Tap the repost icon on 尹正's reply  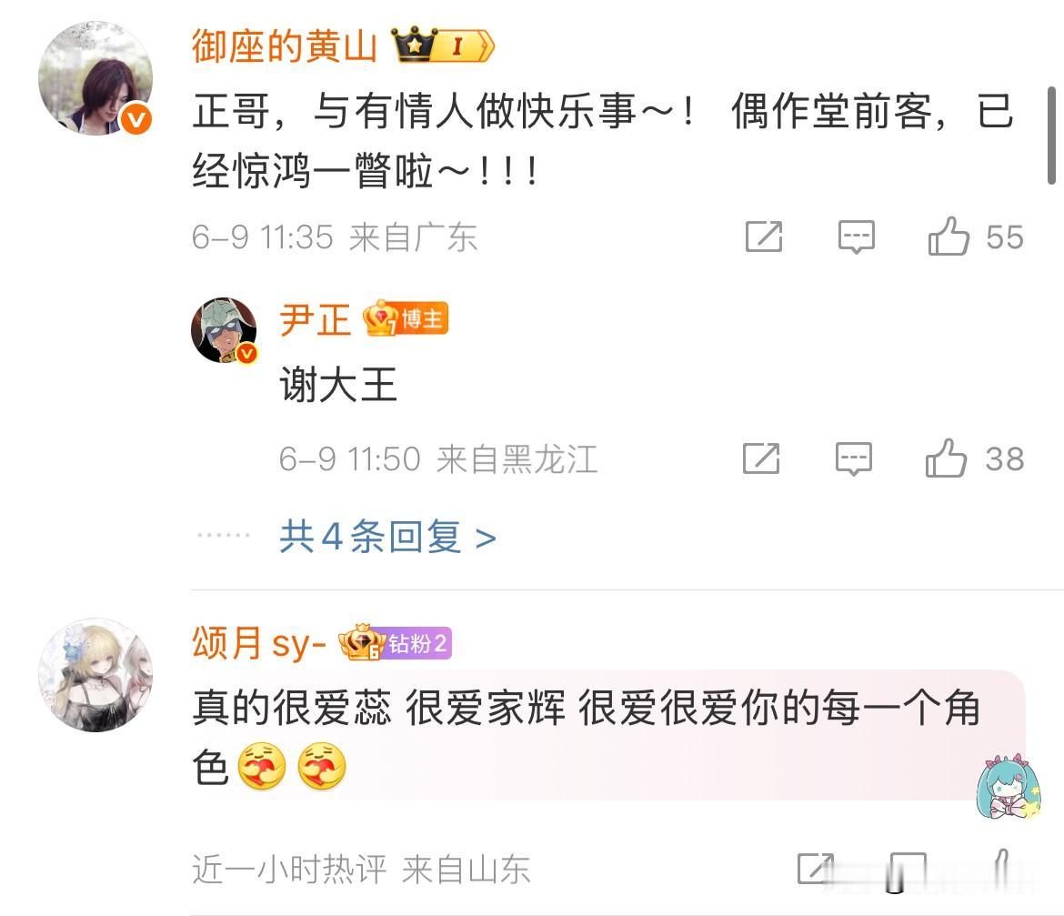tap(761, 458)
